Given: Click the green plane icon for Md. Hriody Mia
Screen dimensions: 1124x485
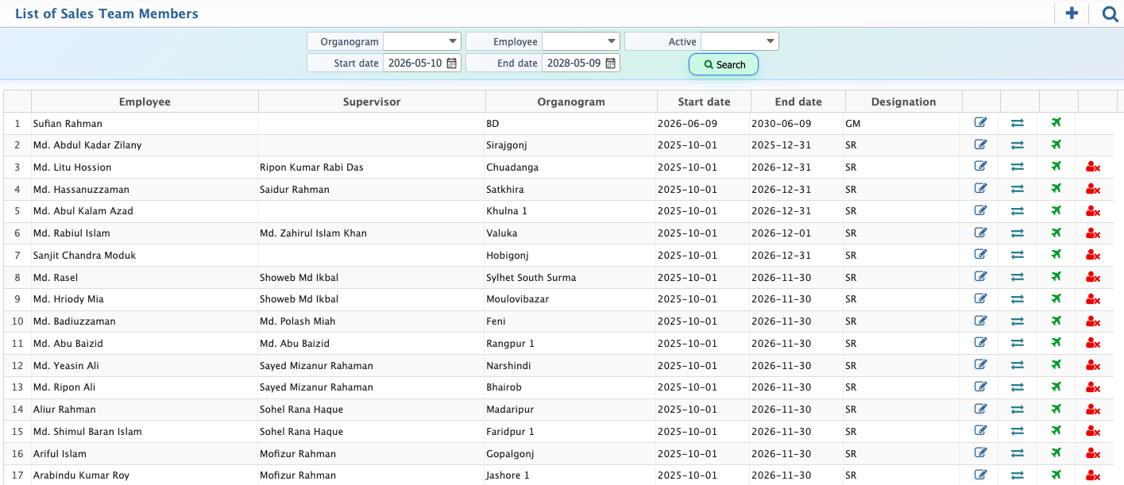Looking at the screenshot, I should pyautogui.click(x=1056, y=298).
